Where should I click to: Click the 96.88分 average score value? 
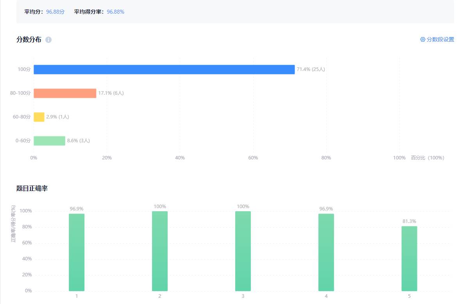pos(55,12)
